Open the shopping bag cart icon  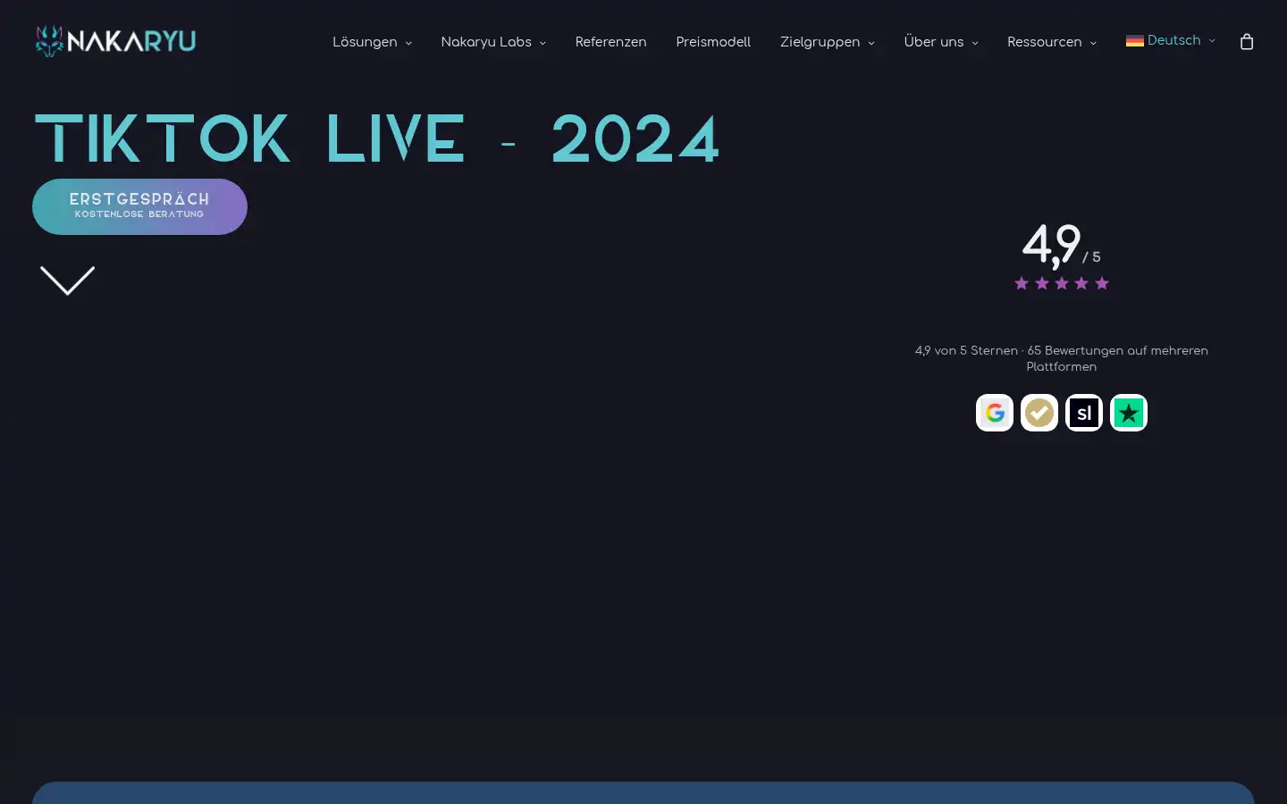1247,41
